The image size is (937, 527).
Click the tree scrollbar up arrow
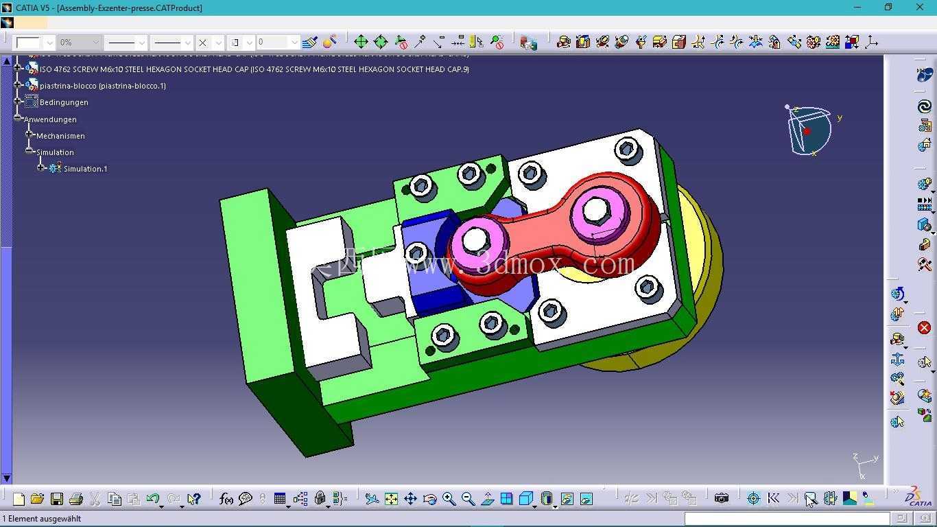(x=7, y=61)
